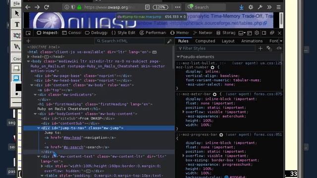Switch to the Inspector devtools tab

click(48, 33)
